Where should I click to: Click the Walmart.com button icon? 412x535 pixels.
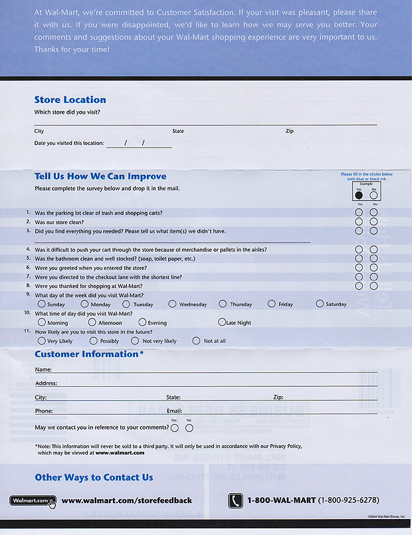point(33,501)
